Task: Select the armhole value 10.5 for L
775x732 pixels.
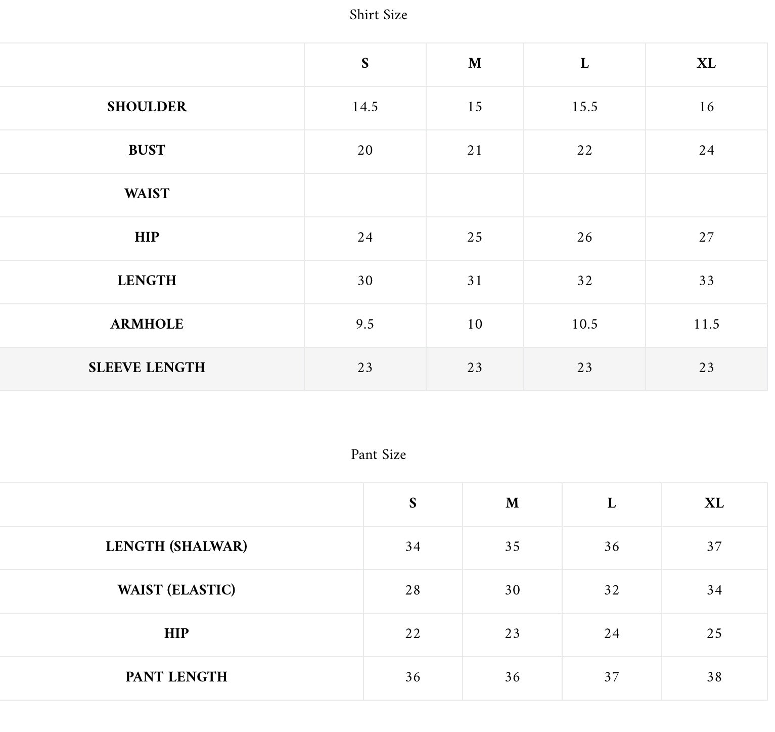Action: [x=584, y=325]
